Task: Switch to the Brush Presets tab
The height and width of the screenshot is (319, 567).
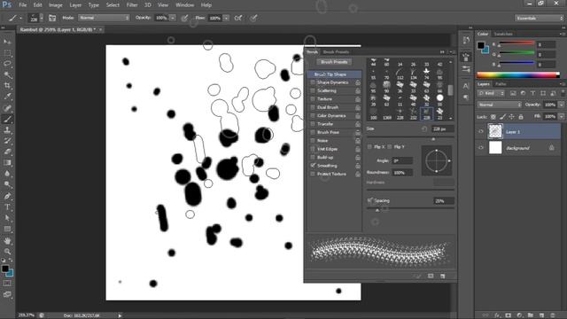Action: point(336,52)
